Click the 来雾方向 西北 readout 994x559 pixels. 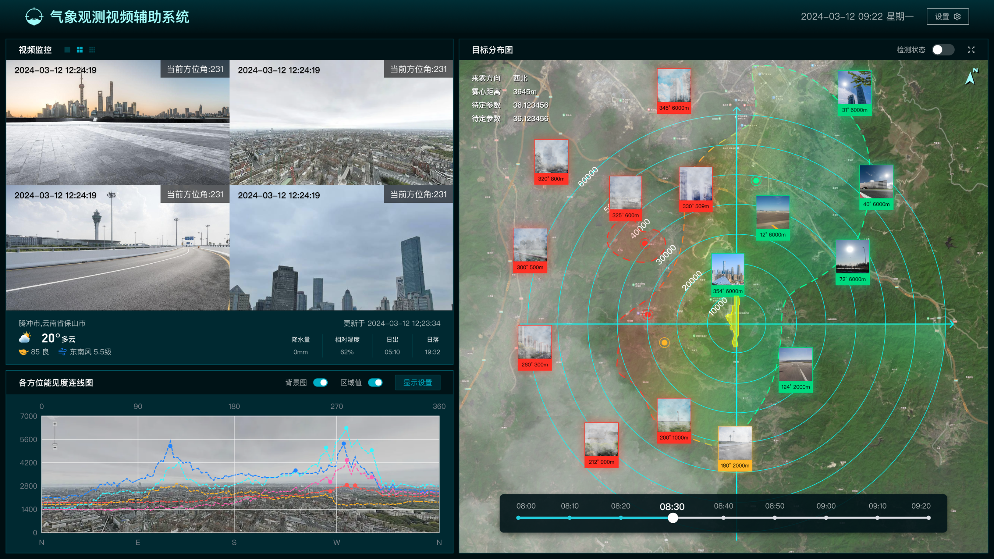[x=499, y=78]
